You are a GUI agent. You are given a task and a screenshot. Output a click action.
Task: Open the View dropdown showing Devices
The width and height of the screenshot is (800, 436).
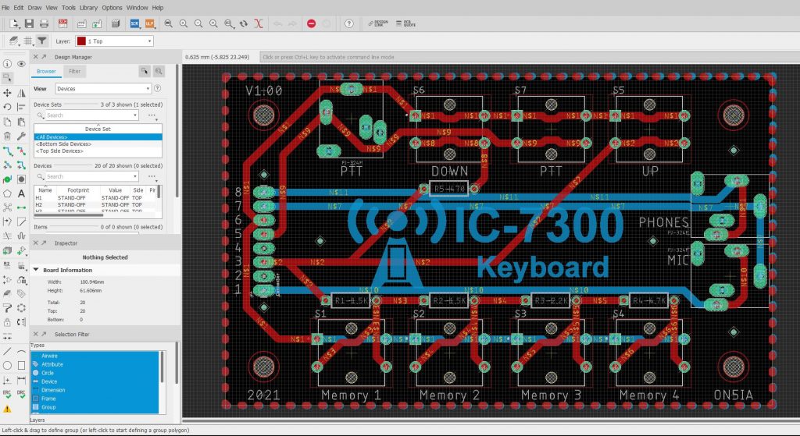[x=103, y=89]
